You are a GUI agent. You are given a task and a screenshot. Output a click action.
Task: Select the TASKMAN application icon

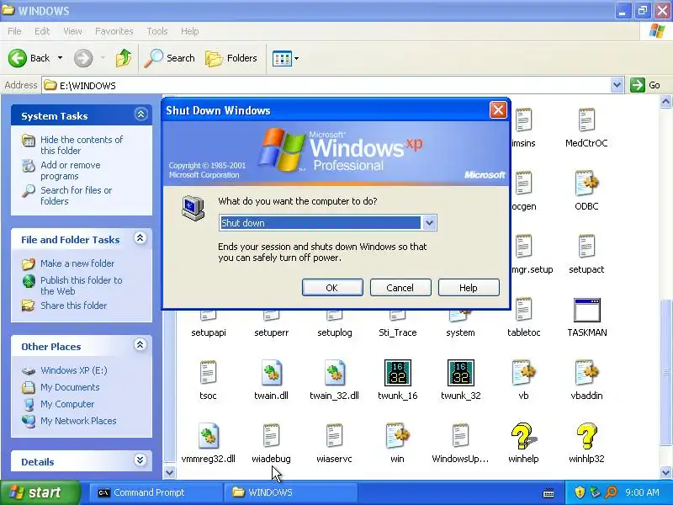586,310
